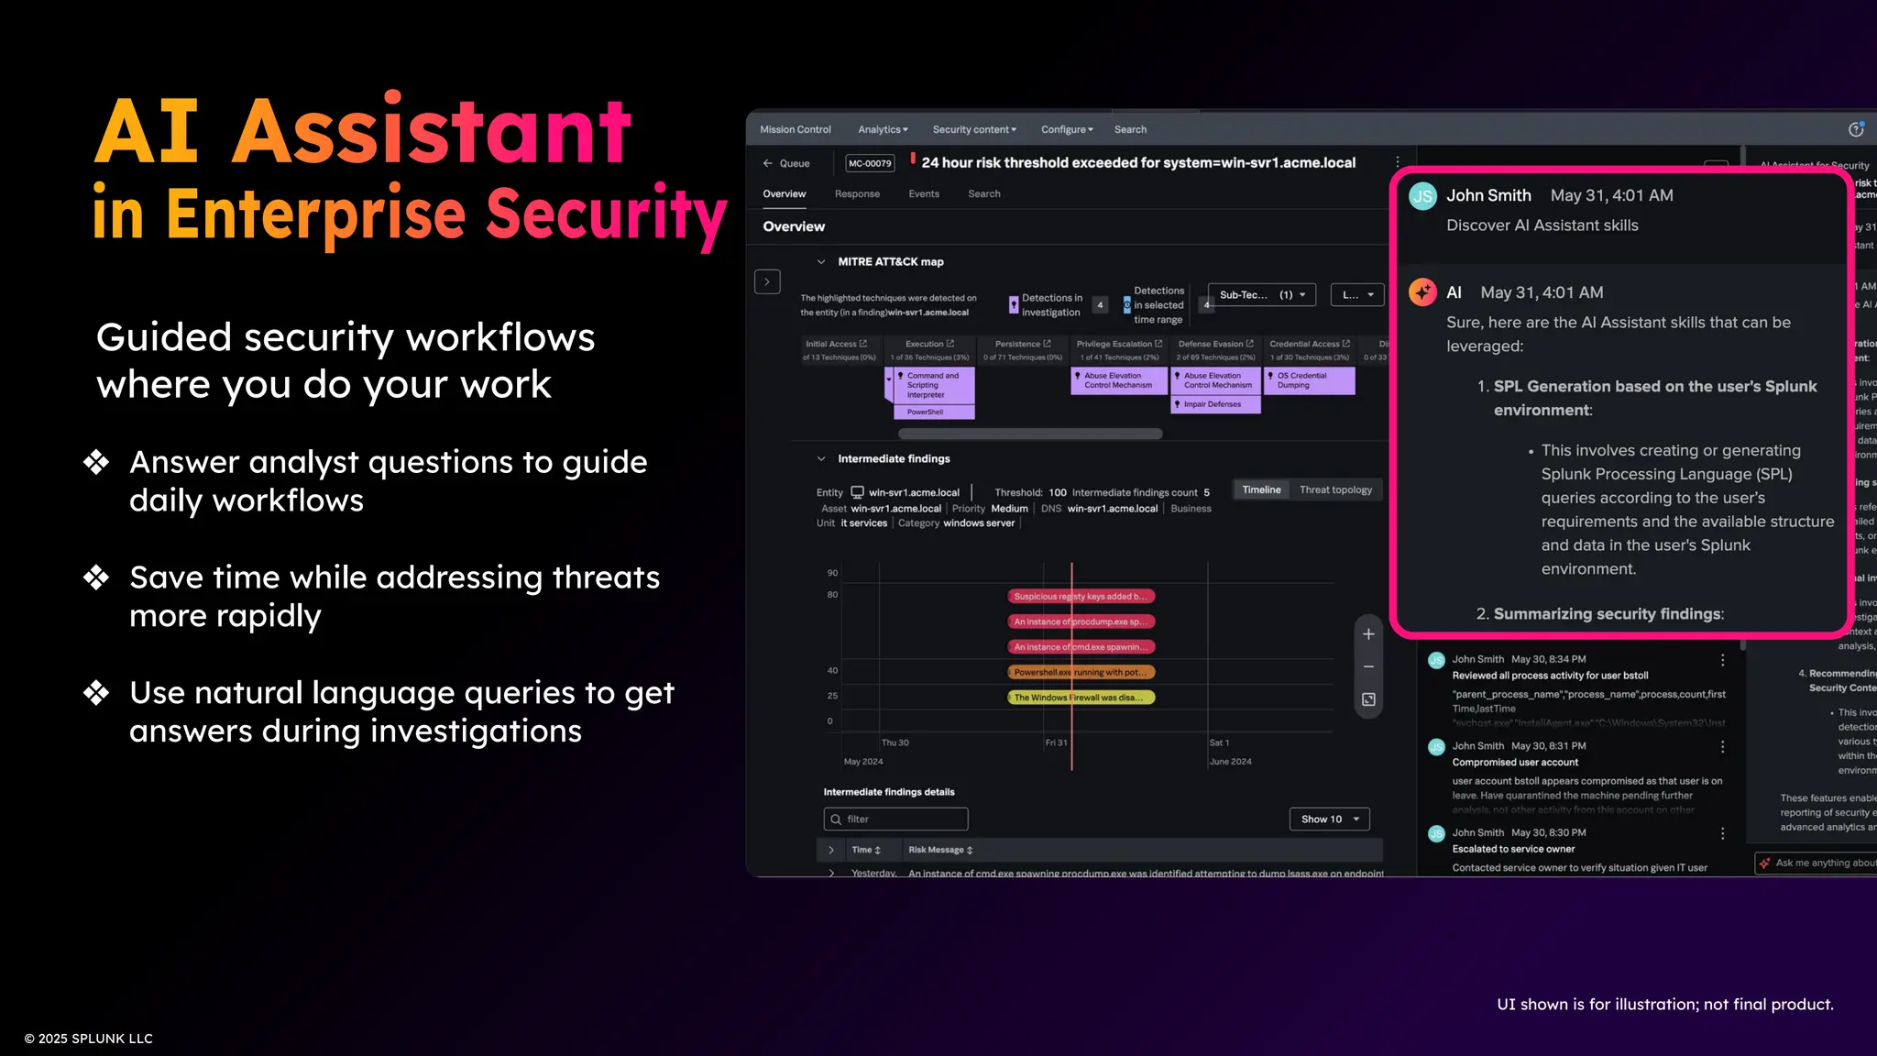Open the Analytics dropdown menu
This screenshot has height=1056, width=1877.
click(x=883, y=129)
